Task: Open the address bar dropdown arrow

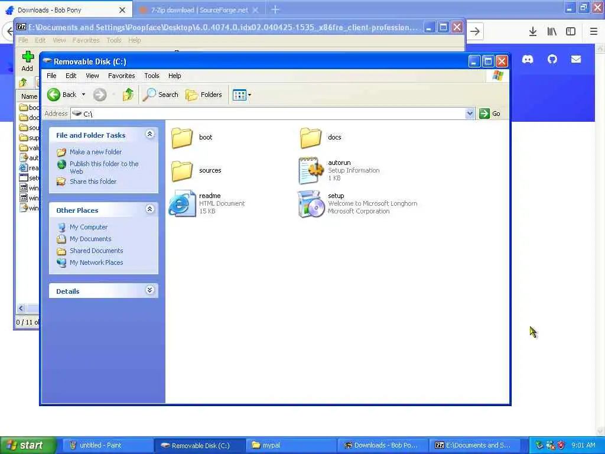Action: coord(470,113)
